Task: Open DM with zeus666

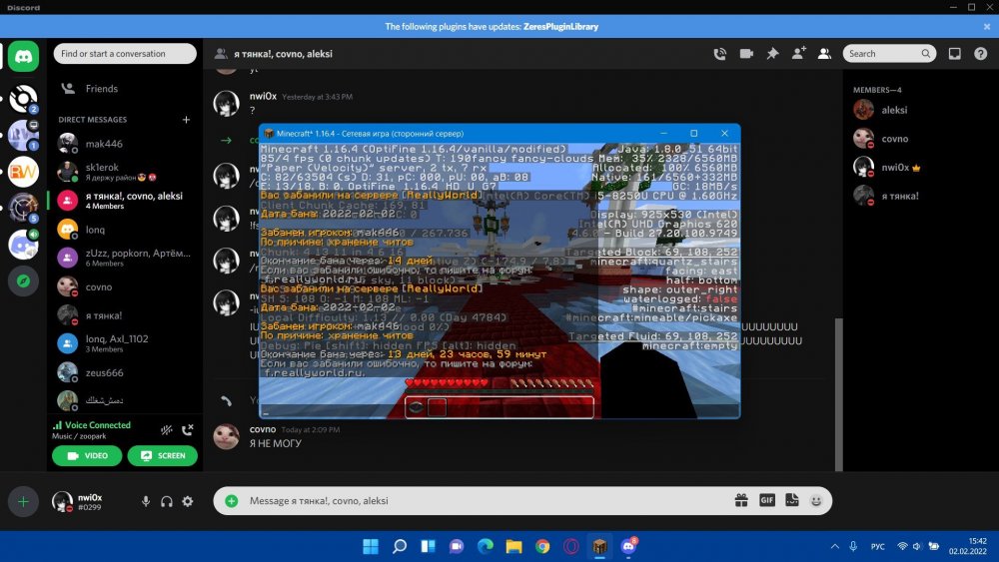Action: 125,372
